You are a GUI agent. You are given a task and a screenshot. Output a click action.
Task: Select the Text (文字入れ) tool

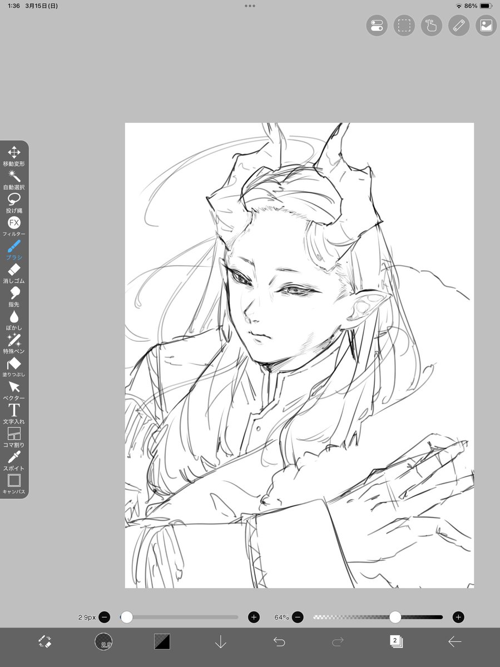coord(14,414)
